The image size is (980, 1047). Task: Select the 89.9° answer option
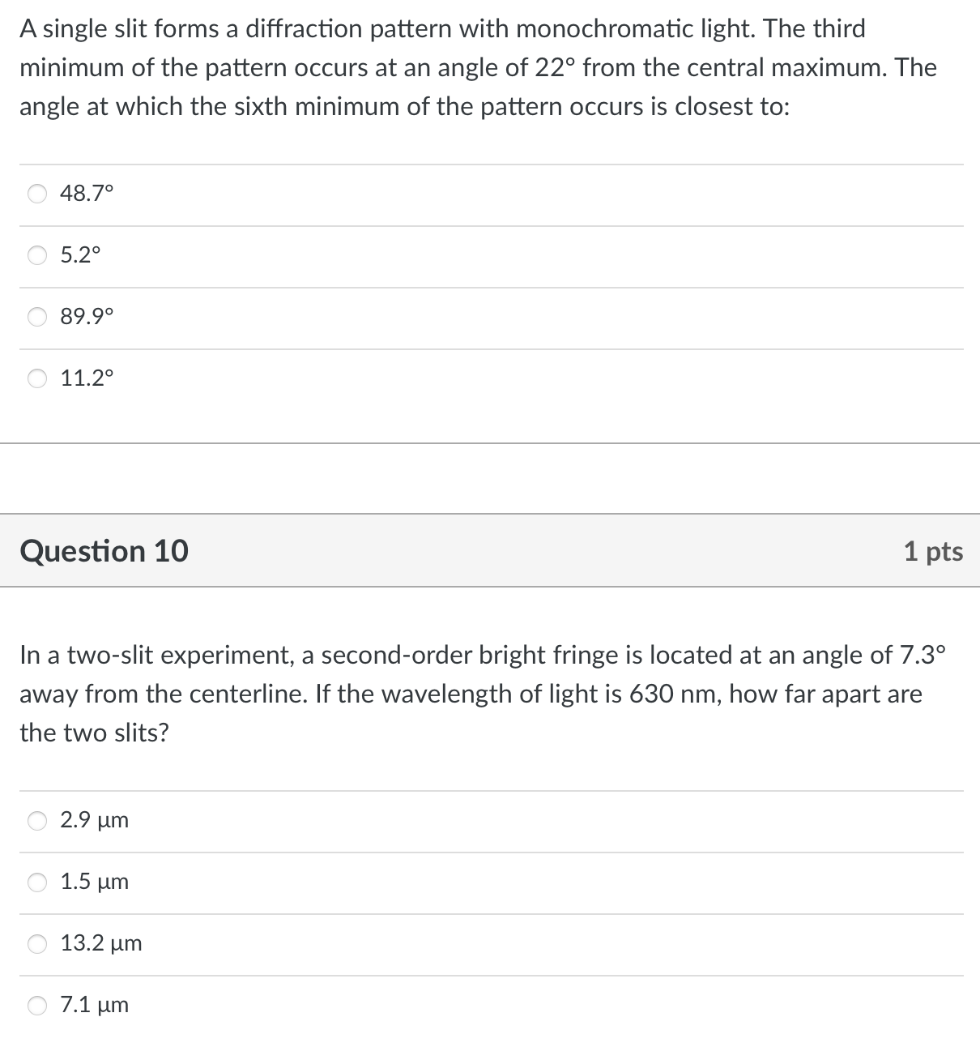(x=37, y=317)
